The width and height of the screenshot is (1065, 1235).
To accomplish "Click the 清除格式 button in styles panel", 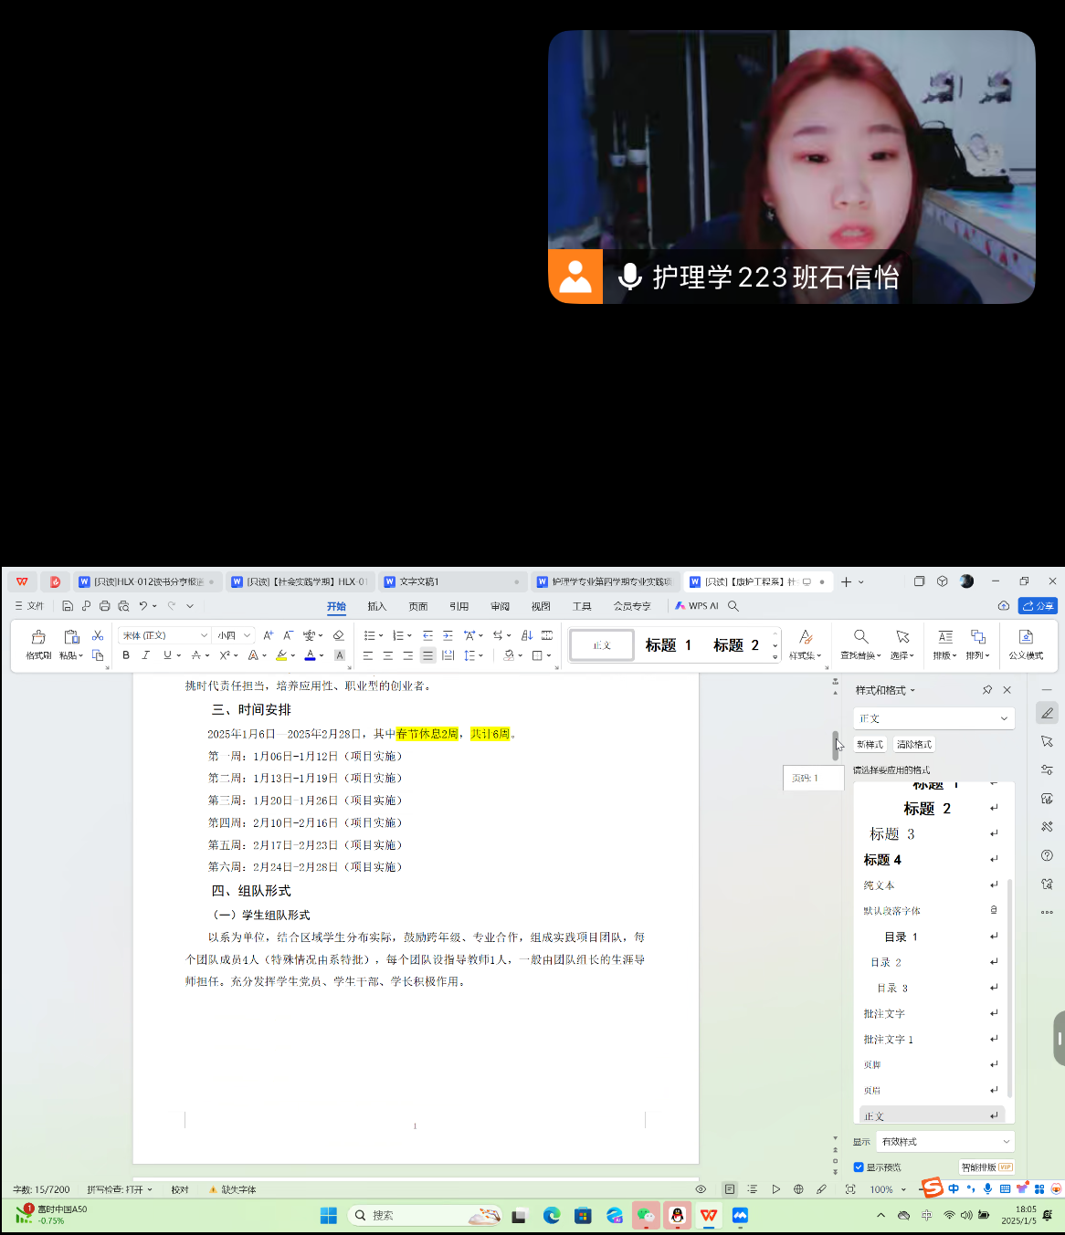I will (x=913, y=745).
